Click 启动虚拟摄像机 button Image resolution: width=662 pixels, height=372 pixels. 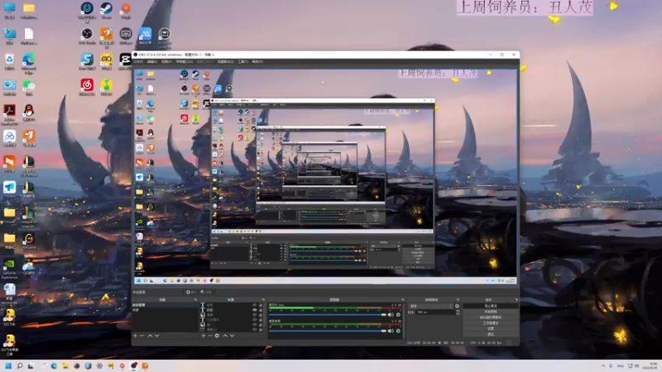(x=490, y=317)
